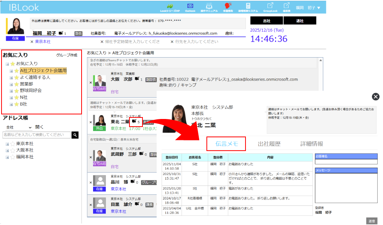Viewport: 383px width, 225px height.
Task: Toggle favorite star for 福岡本社
Action: pos(13,157)
